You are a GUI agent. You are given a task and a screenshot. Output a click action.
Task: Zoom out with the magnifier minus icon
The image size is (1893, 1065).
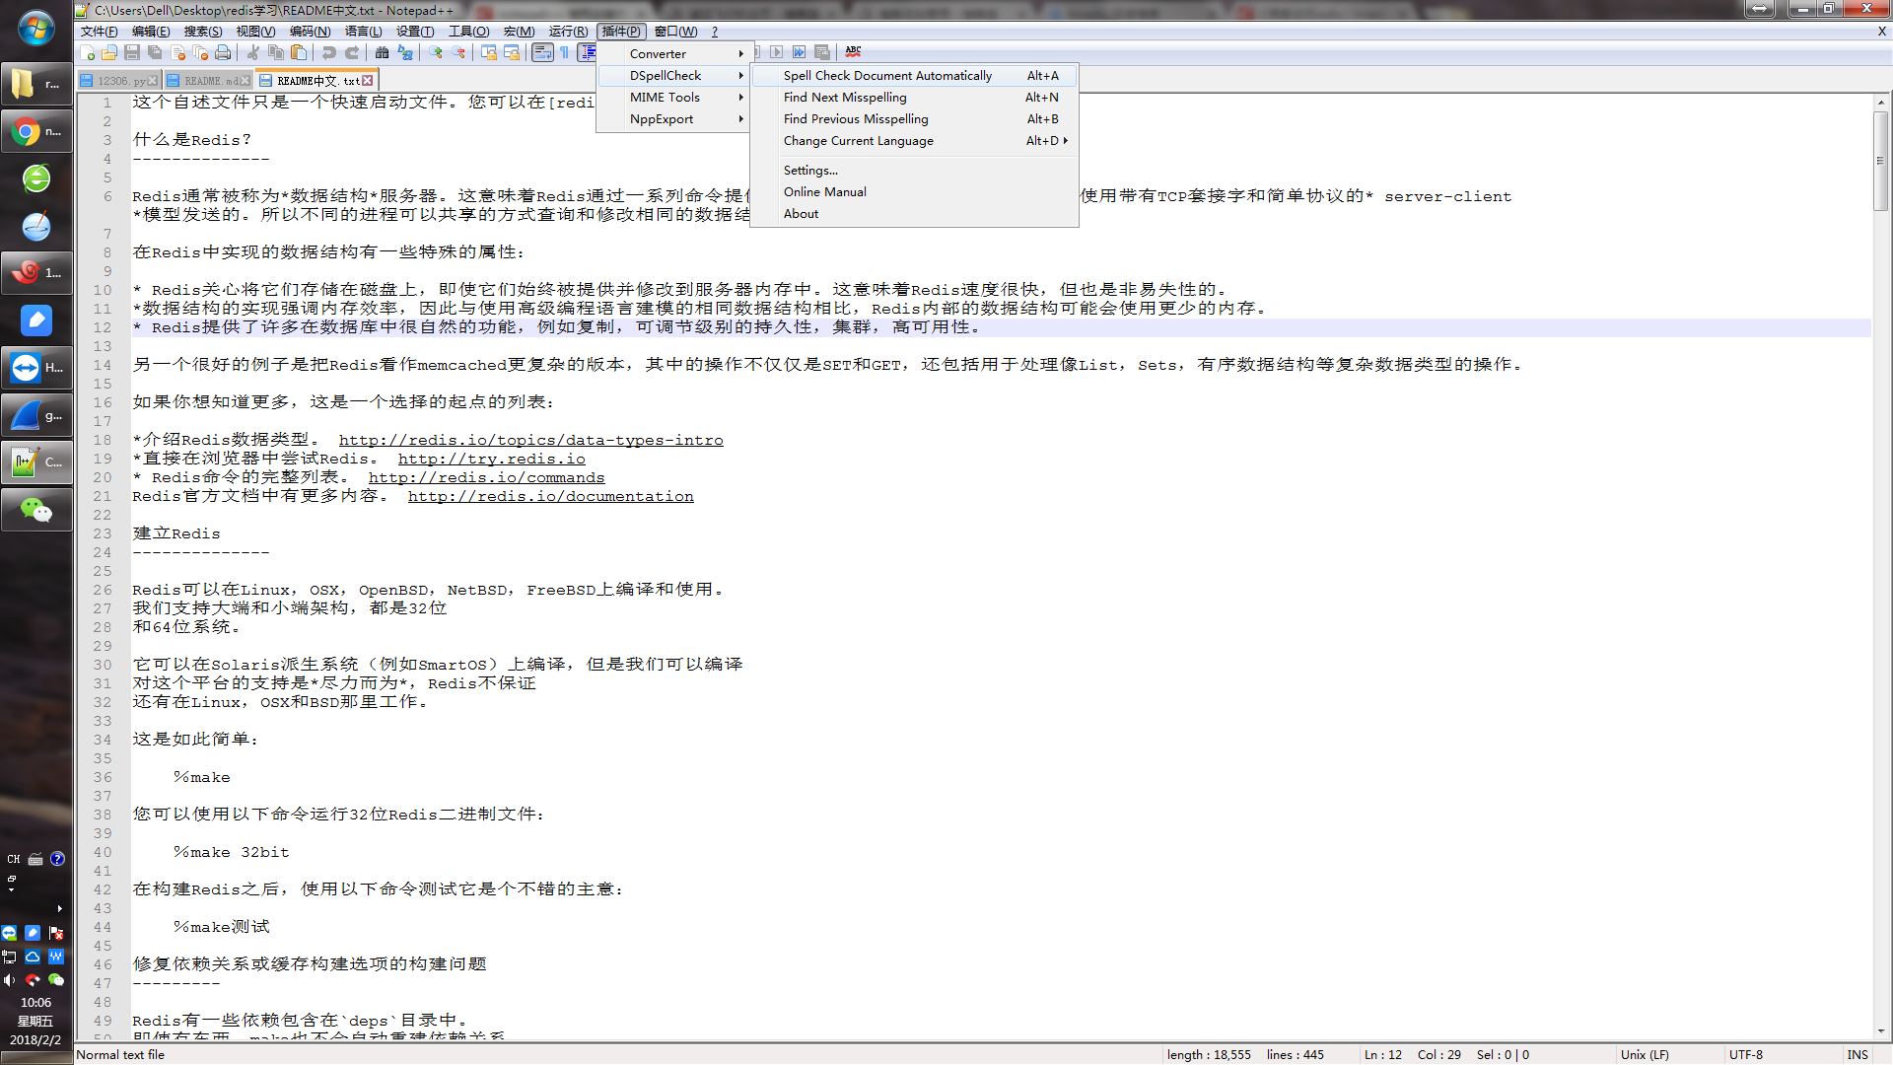coord(458,52)
